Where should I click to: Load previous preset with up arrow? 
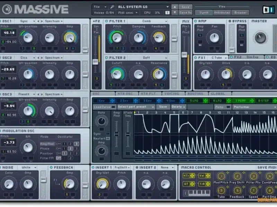175,7
